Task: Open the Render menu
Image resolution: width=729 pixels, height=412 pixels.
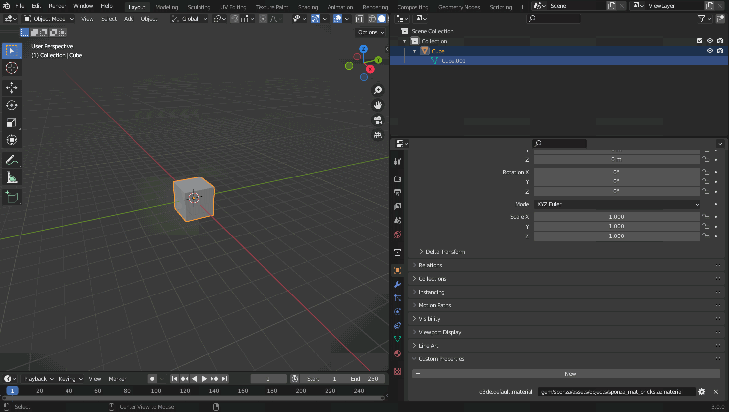Action: (x=57, y=5)
